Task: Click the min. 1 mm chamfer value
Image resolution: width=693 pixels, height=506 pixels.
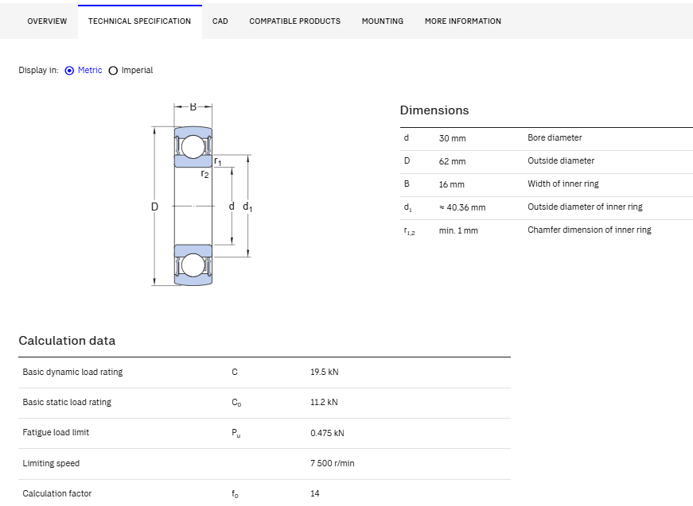Action: click(458, 230)
